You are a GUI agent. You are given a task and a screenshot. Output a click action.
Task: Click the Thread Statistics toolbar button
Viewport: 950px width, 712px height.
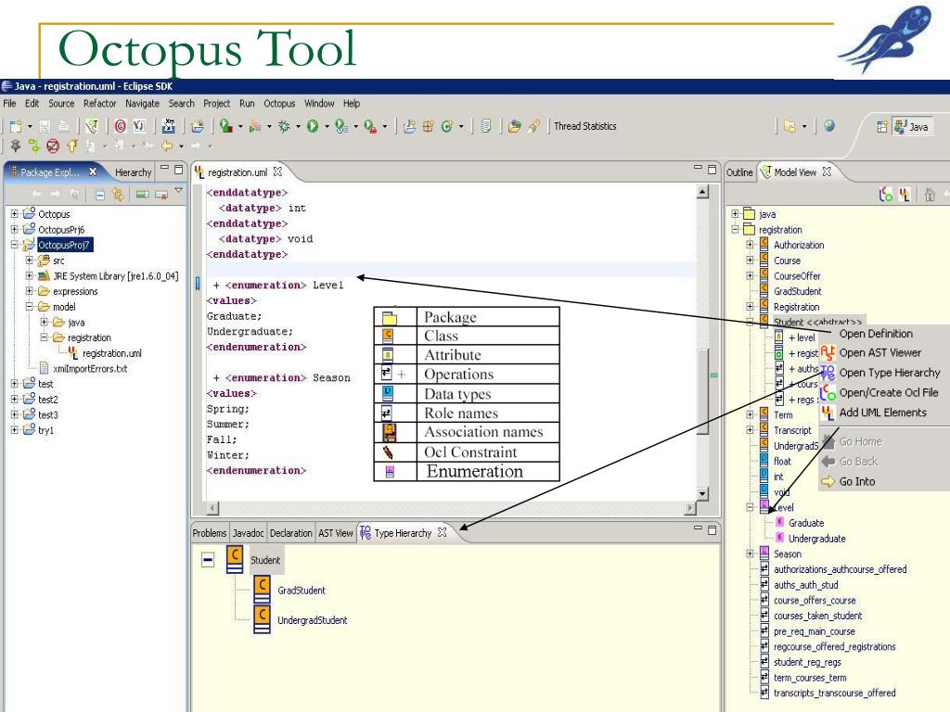(584, 126)
